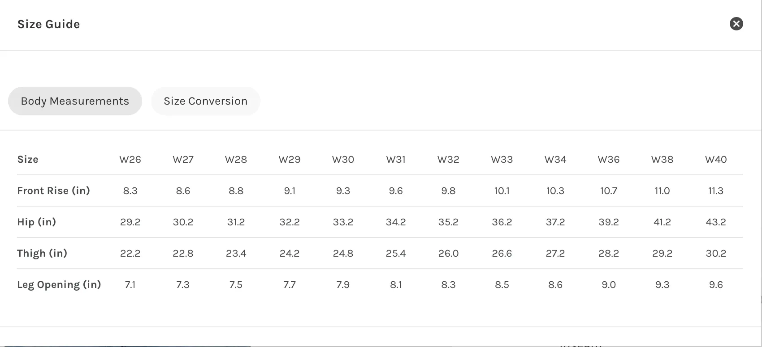Select the Body Measurements tab
Image resolution: width=762 pixels, height=347 pixels.
point(75,101)
